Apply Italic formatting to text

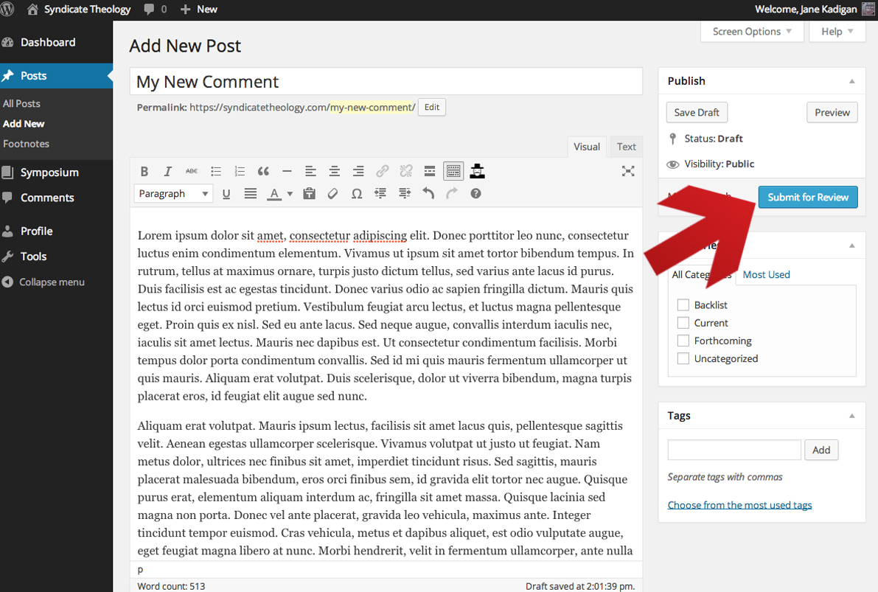click(x=167, y=171)
